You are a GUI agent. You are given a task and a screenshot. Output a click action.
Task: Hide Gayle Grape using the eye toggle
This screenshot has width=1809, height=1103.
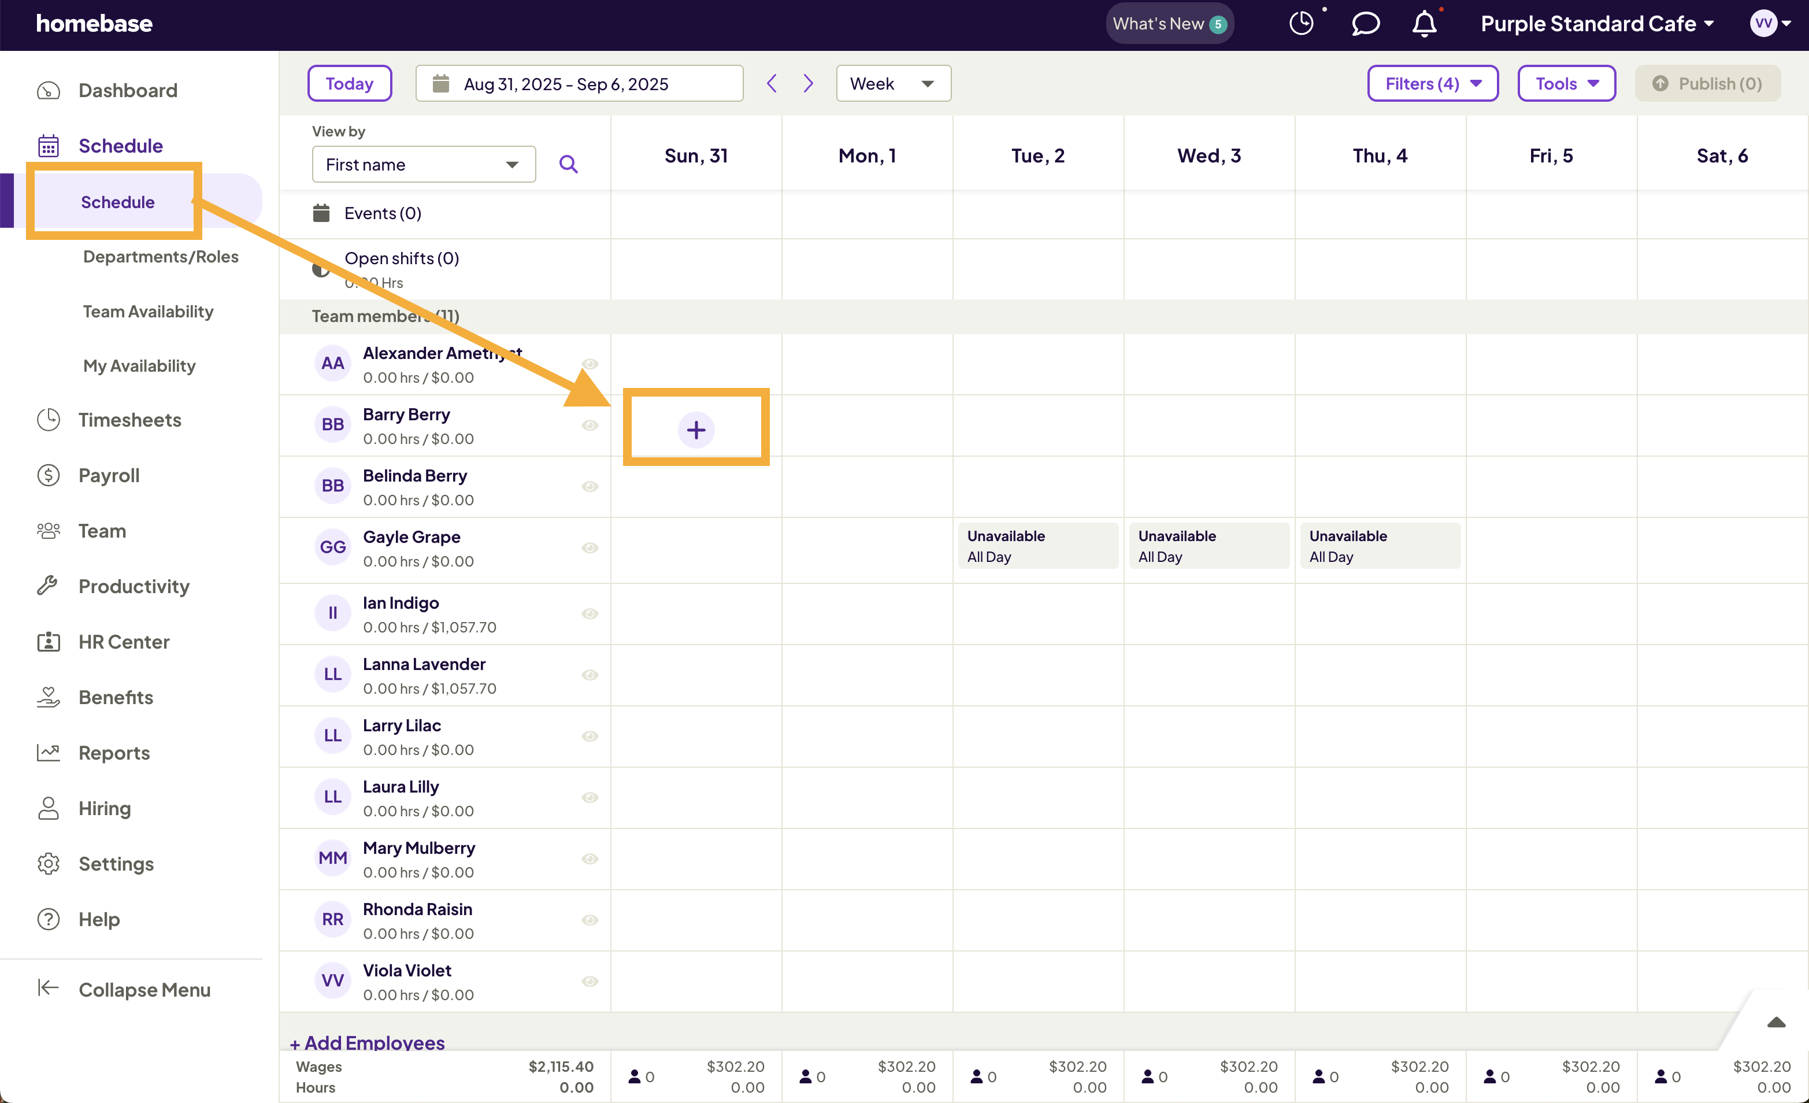coord(590,548)
